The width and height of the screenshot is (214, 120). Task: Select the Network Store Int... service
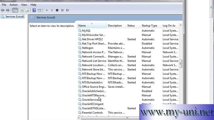point(94,70)
